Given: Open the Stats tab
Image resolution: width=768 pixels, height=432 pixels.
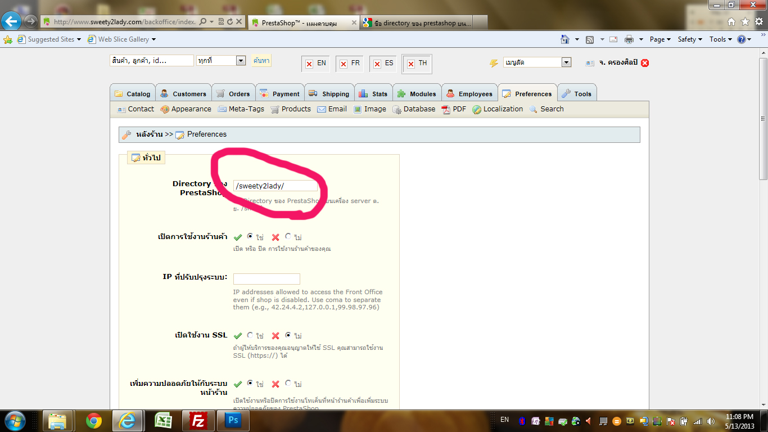Looking at the screenshot, I should (373, 93).
